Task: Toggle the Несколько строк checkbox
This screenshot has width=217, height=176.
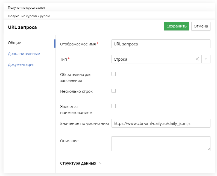Action: tap(113, 91)
